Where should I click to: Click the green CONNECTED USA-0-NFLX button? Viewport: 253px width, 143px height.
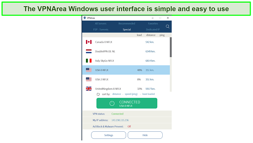(127, 103)
